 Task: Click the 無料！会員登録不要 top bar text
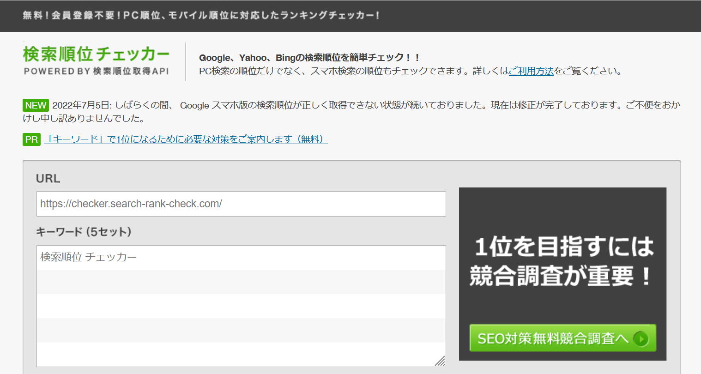coord(201,15)
